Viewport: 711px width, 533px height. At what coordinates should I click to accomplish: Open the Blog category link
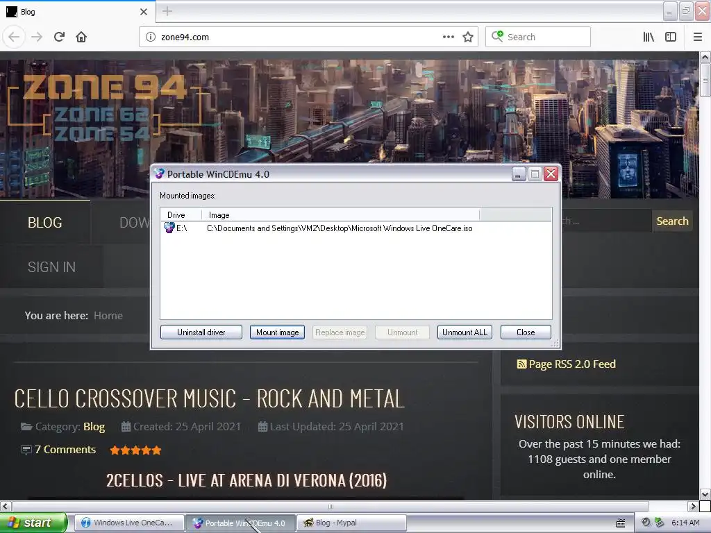tap(94, 427)
